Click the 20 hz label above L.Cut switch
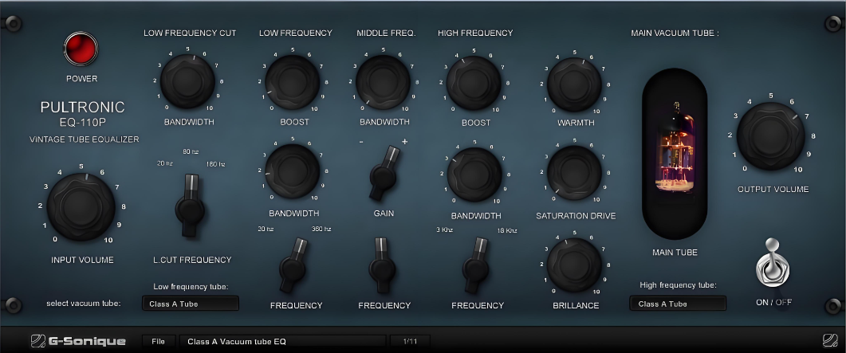 [165, 163]
